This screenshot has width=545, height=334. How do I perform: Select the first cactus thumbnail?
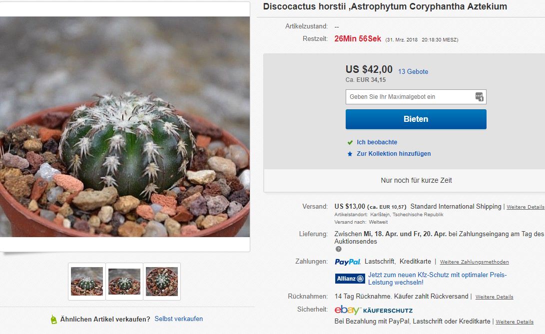pos(87,282)
